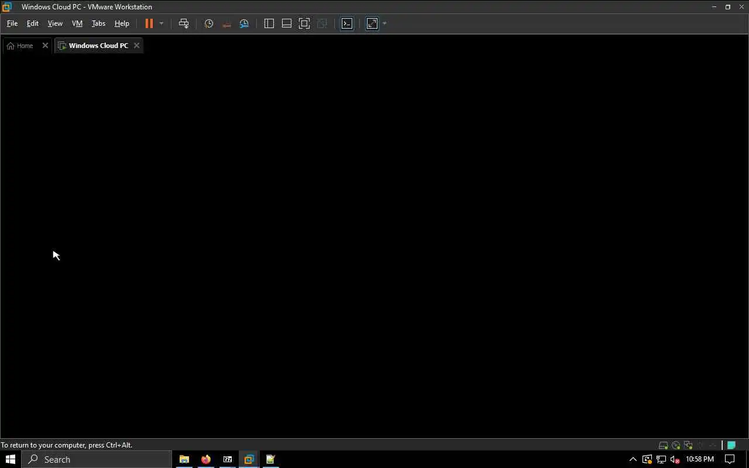Send Ctrl+Alt+Del to the virtual machine

(x=184, y=23)
